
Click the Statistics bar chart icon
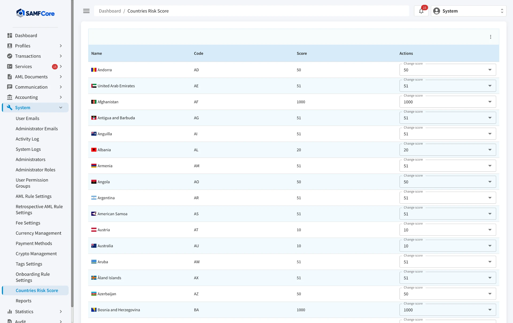click(10, 312)
